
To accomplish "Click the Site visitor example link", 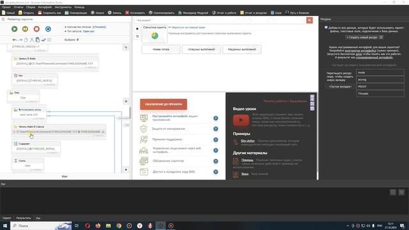I will [247, 141].
